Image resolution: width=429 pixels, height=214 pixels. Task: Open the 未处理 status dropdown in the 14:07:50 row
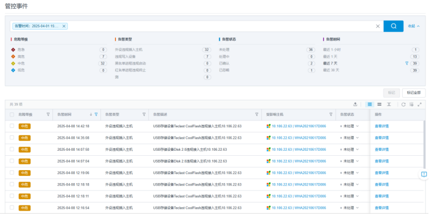(349, 150)
